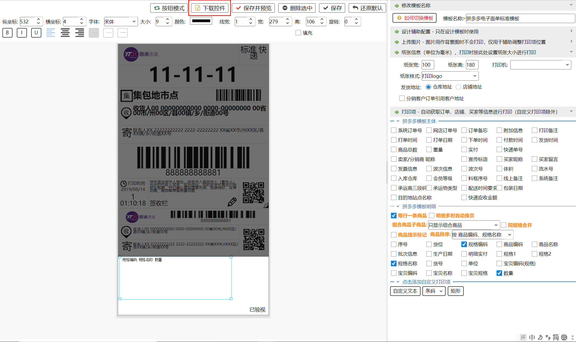Click the moon half-width IME tray icon
Screen dimensions: 576x342
pyautogui.click(x=540, y=337)
